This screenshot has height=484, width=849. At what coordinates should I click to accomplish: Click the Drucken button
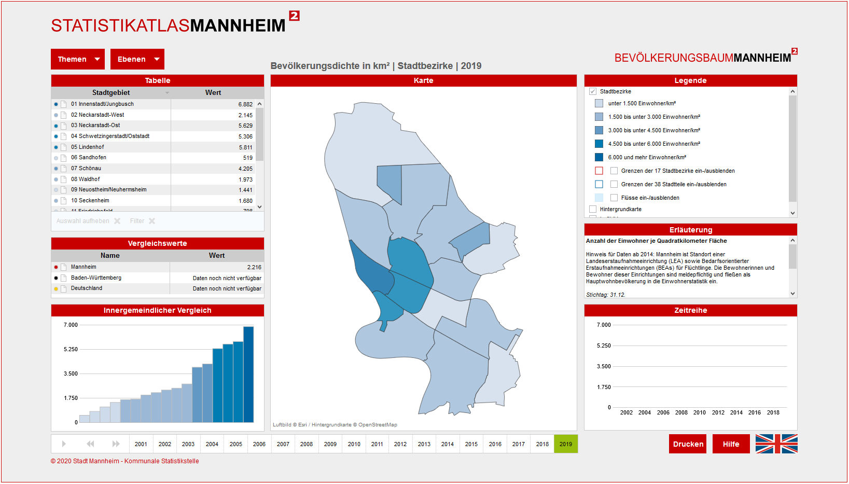click(688, 444)
